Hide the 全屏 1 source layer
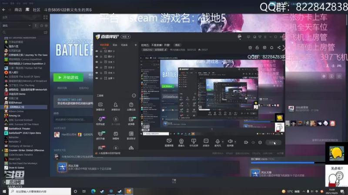This screenshot has width=348, height=195. 97,78
